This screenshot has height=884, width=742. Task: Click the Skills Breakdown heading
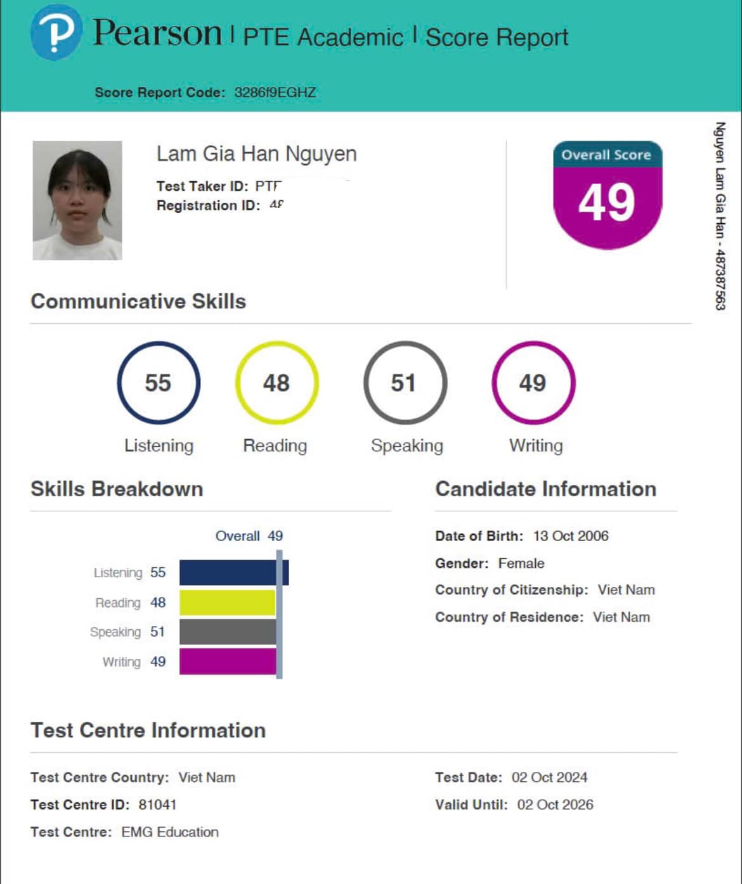(117, 489)
